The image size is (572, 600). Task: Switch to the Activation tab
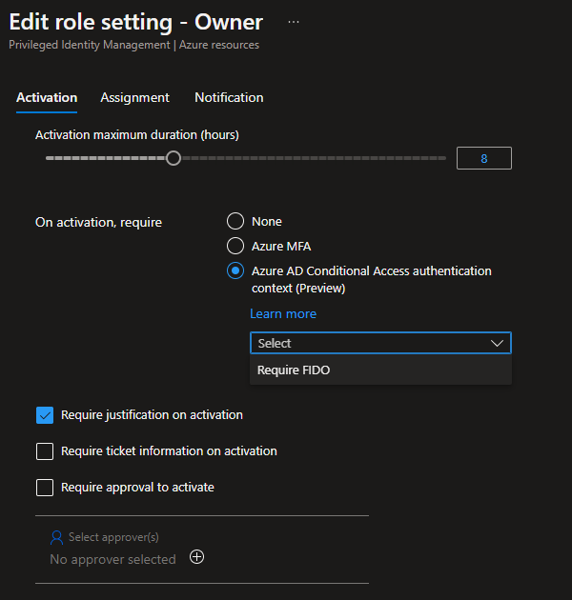click(47, 97)
